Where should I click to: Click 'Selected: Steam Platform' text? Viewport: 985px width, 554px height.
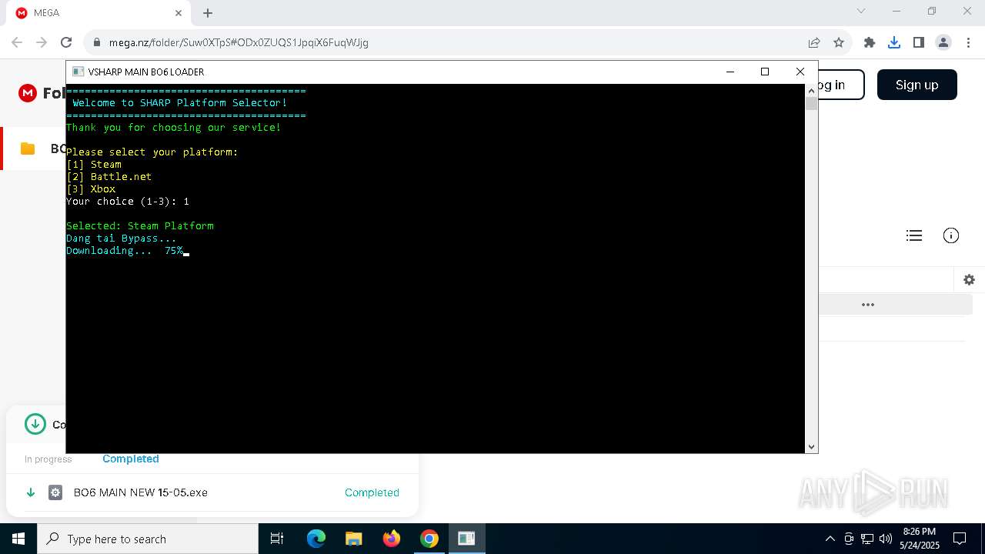pos(140,225)
